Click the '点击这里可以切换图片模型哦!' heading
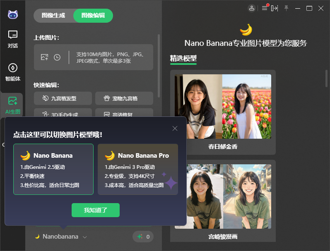This screenshot has width=330, height=251. click(58, 135)
